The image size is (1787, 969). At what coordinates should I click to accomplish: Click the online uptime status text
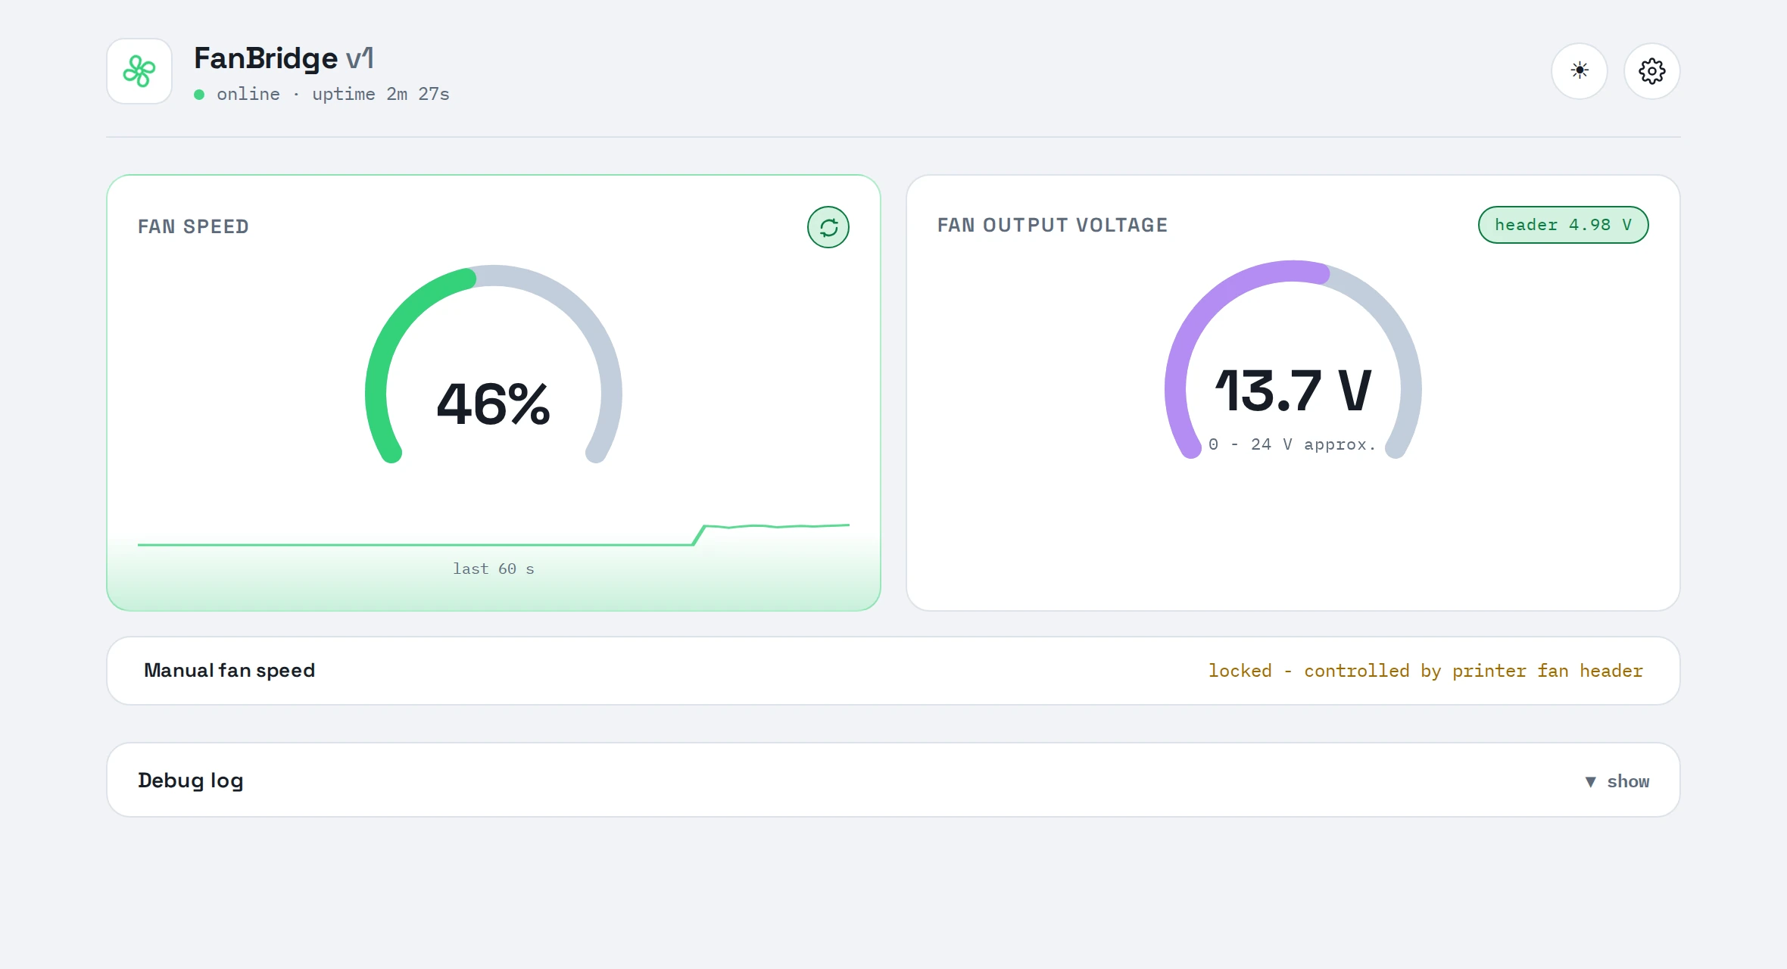(x=333, y=94)
